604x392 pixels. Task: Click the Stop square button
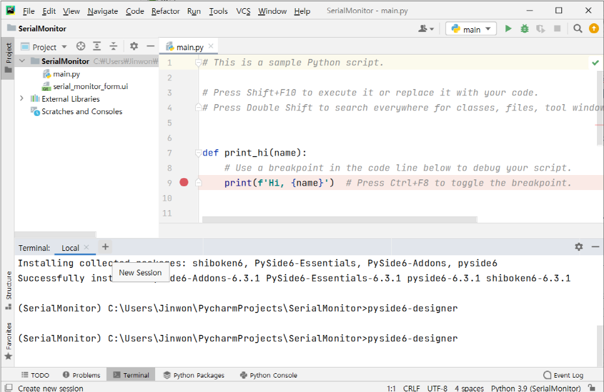point(557,28)
